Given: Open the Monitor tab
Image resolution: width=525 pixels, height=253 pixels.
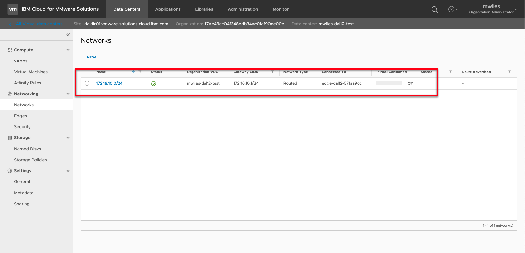Looking at the screenshot, I should tap(280, 9).
